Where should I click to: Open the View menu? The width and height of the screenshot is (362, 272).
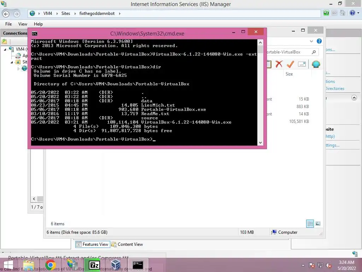click(x=23, y=24)
